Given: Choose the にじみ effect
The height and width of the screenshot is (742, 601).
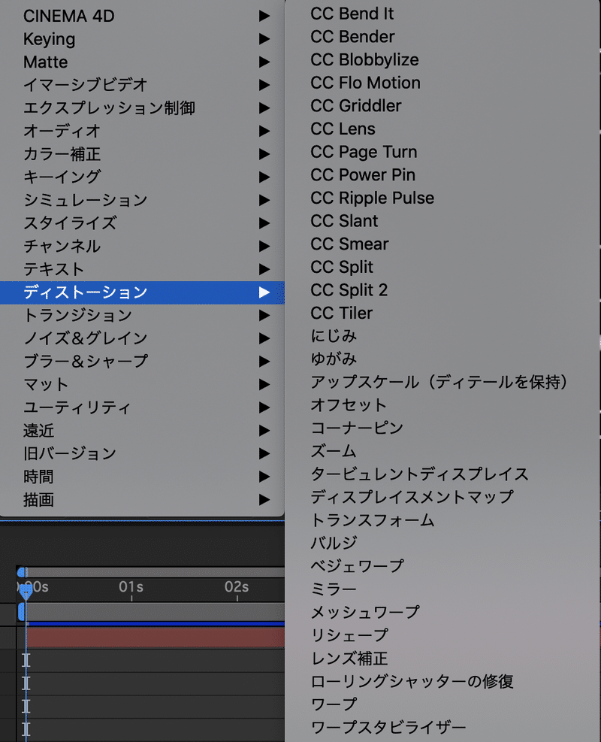Looking at the screenshot, I should [x=442, y=336].
